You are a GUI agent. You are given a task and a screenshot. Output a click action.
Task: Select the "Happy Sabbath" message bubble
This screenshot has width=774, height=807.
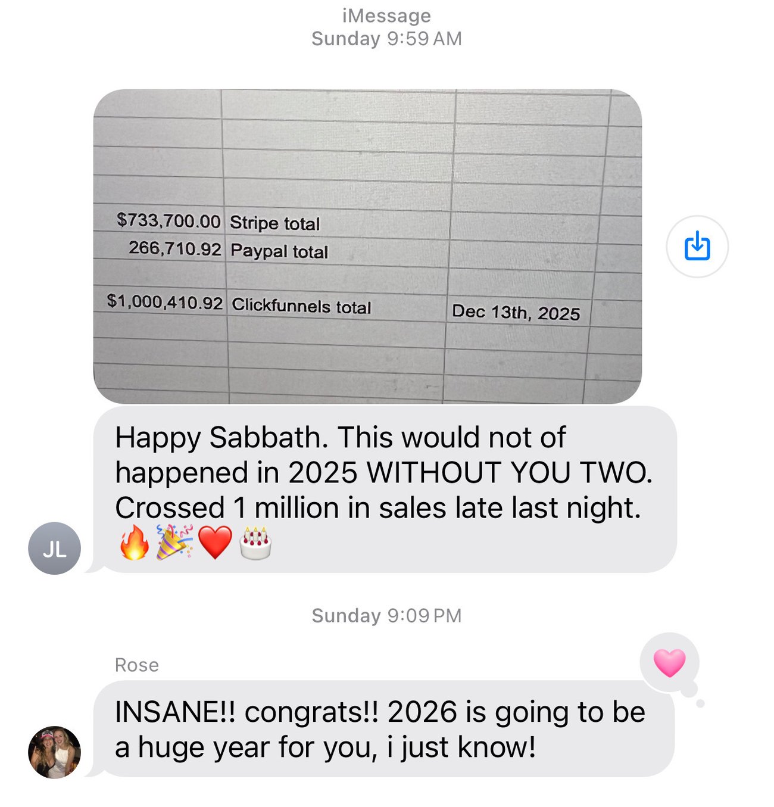384,472
